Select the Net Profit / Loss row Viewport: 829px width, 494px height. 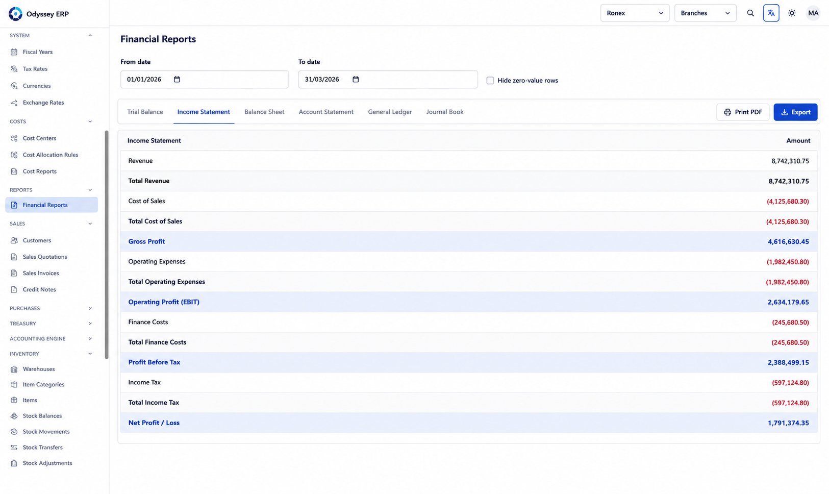point(469,423)
